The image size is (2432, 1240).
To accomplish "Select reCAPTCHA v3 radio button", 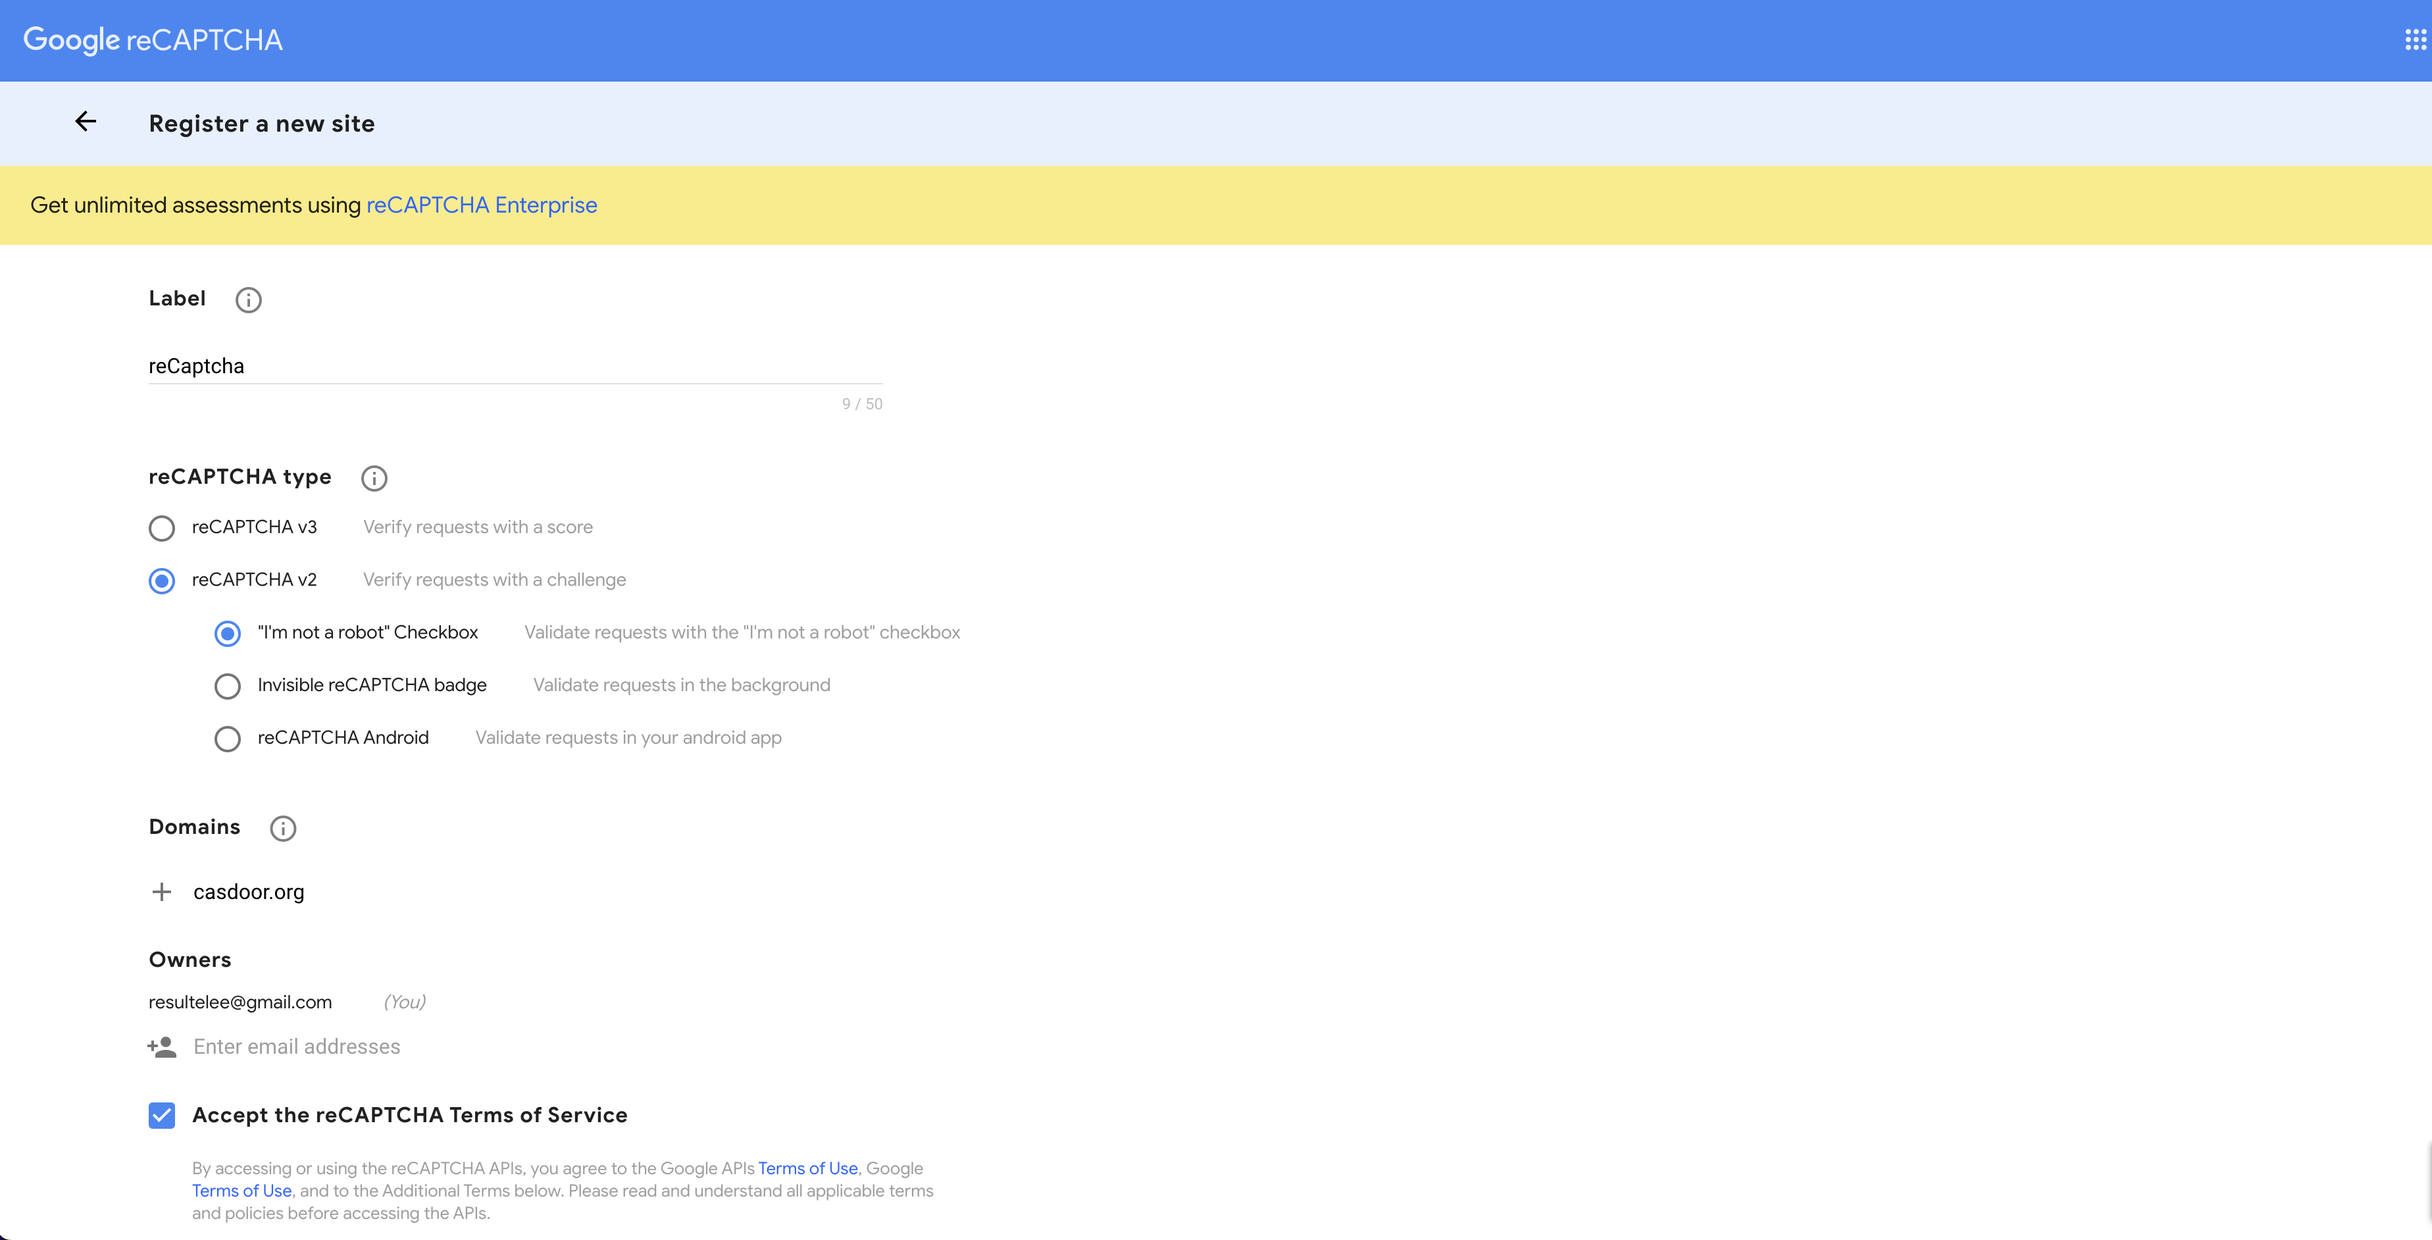I will point(160,527).
